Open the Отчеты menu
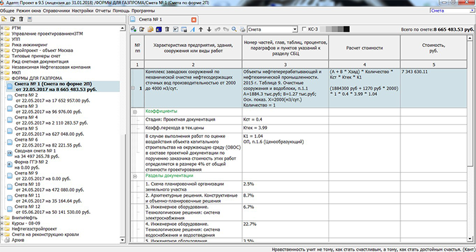The width and height of the screenshot is (476, 252). pyautogui.click(x=103, y=11)
